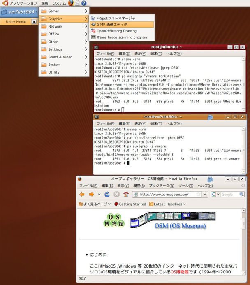Screen dimensions: 250x285
Task: Open 編集 menu in root@ubuntu terminal
Action: 125,53
